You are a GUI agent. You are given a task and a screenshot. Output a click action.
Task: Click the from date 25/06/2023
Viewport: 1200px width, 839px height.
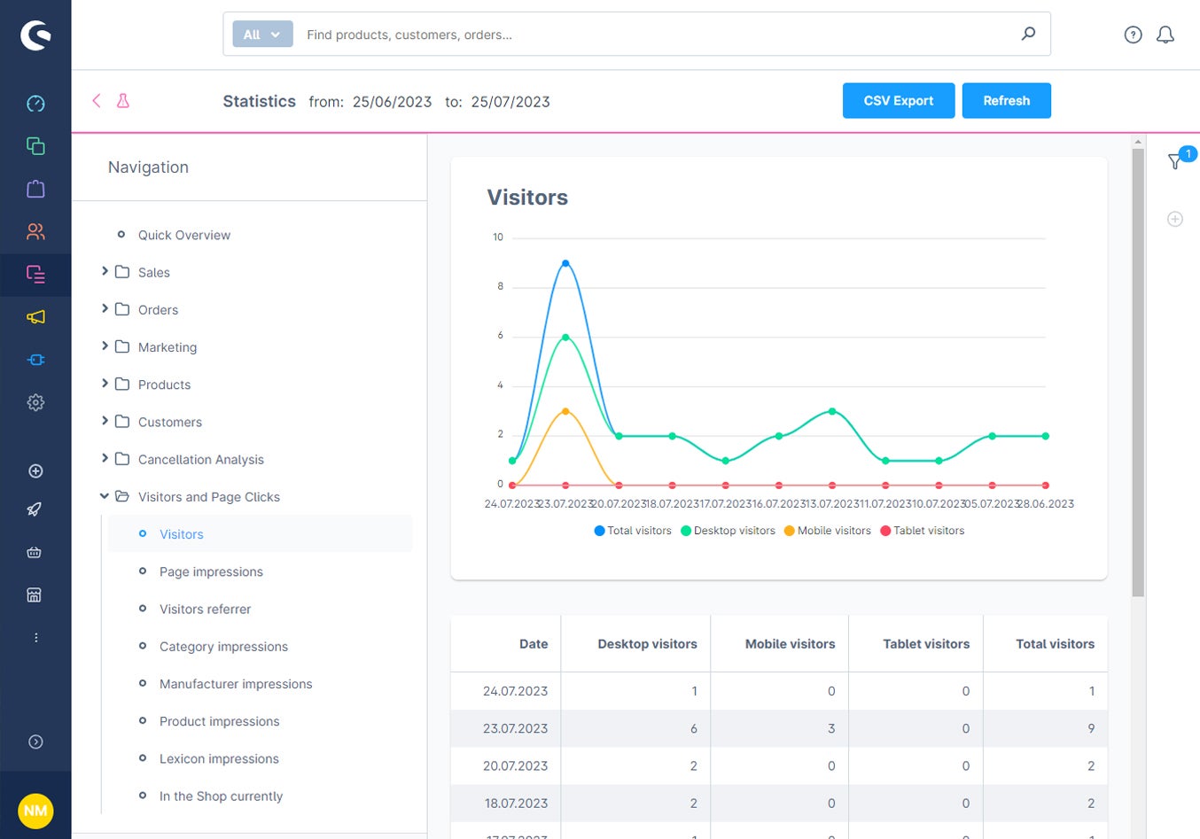point(392,102)
